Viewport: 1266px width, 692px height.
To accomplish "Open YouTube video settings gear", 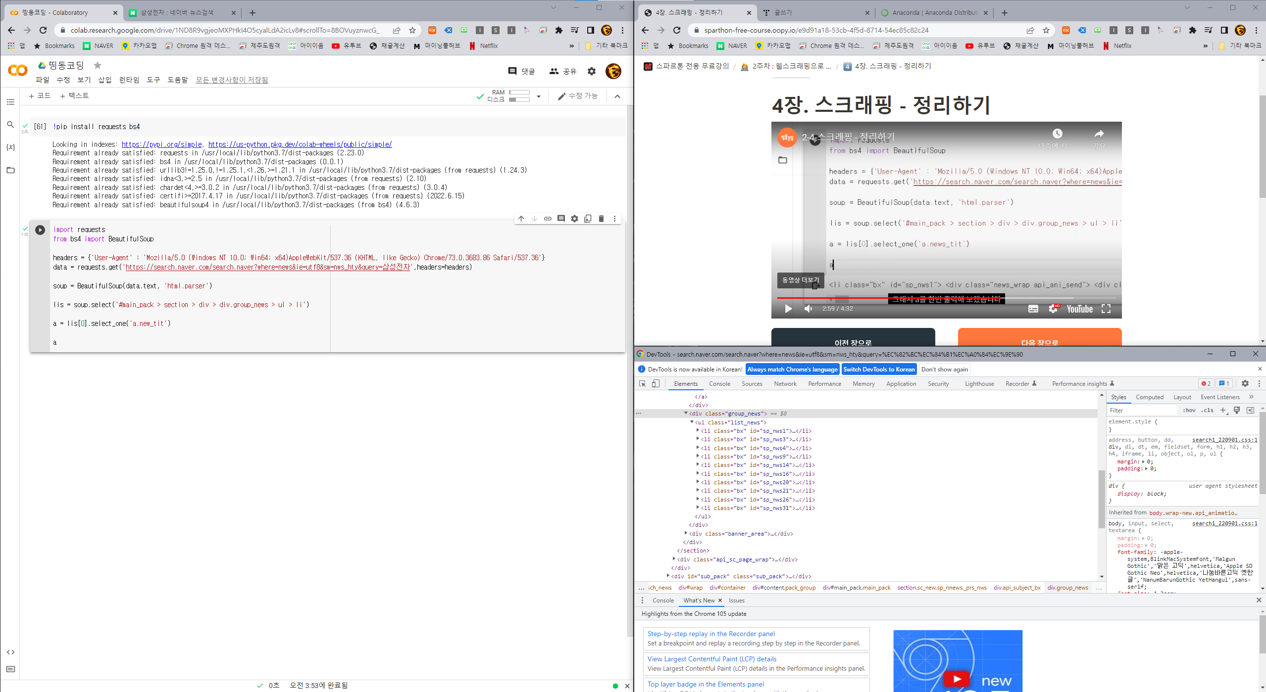I will (x=1054, y=309).
